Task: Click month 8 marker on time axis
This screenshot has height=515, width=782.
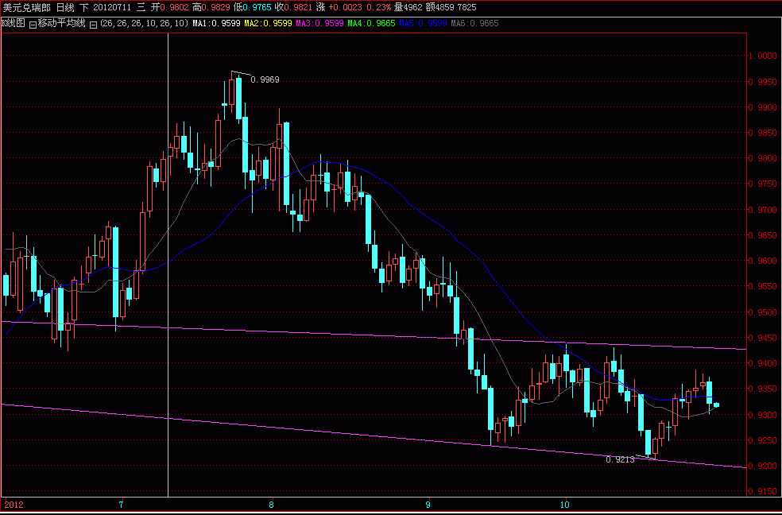Action: pyautogui.click(x=271, y=505)
